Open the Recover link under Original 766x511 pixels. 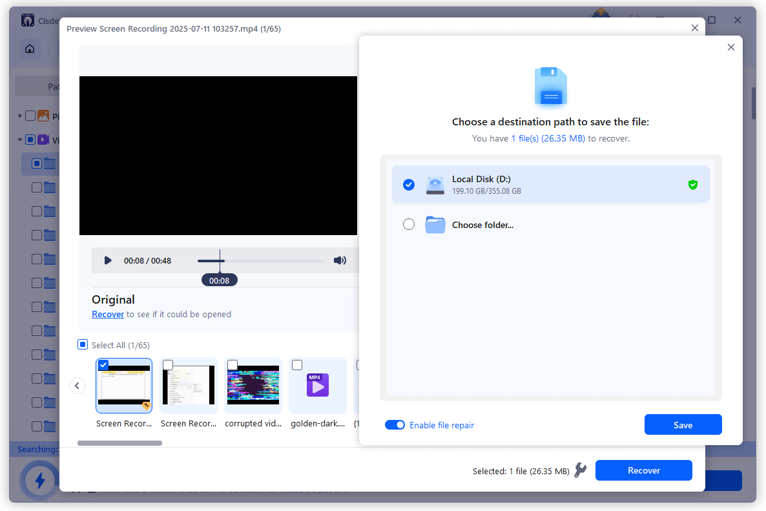pyautogui.click(x=108, y=314)
